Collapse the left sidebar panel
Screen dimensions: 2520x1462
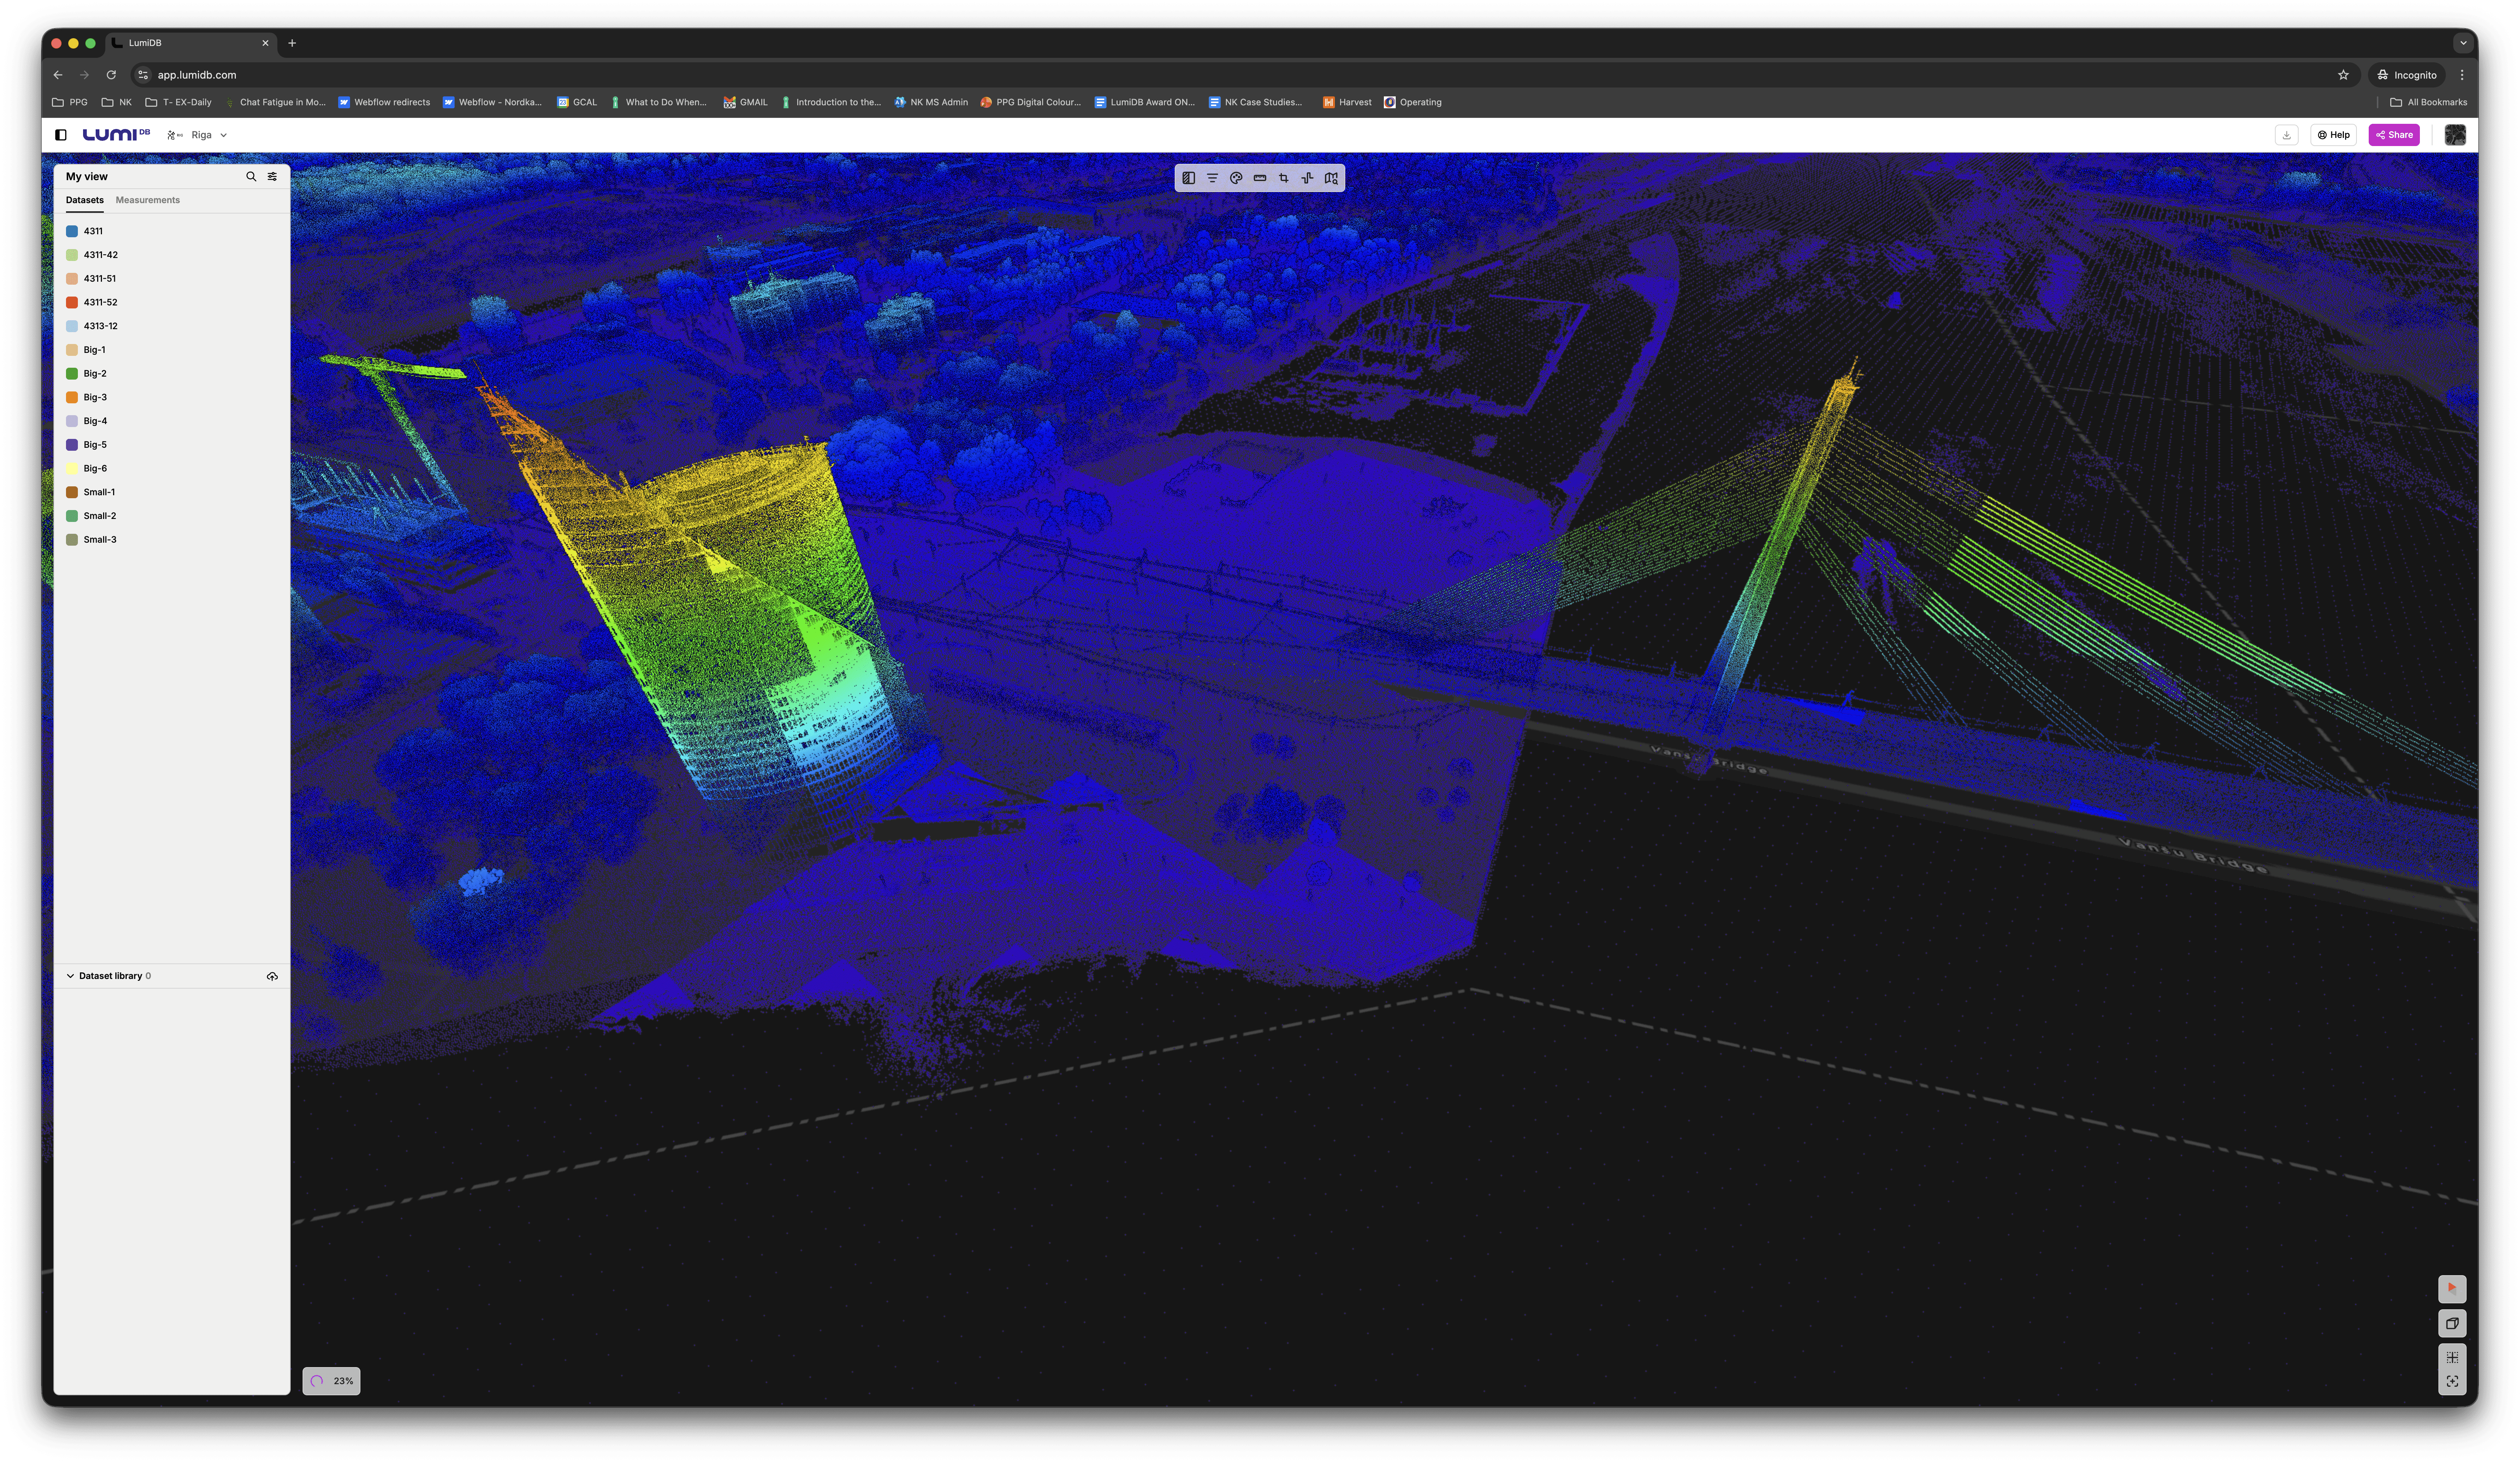61,135
